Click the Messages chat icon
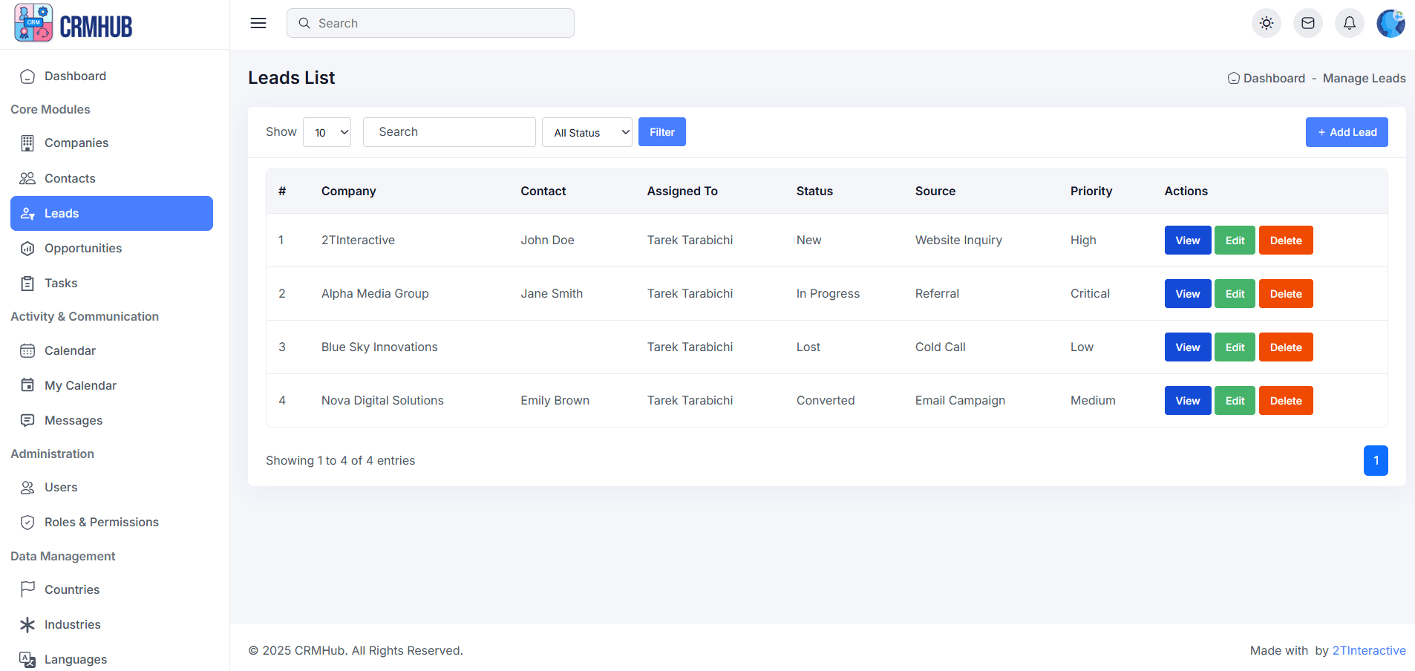The height and width of the screenshot is (671, 1415). coord(27,421)
